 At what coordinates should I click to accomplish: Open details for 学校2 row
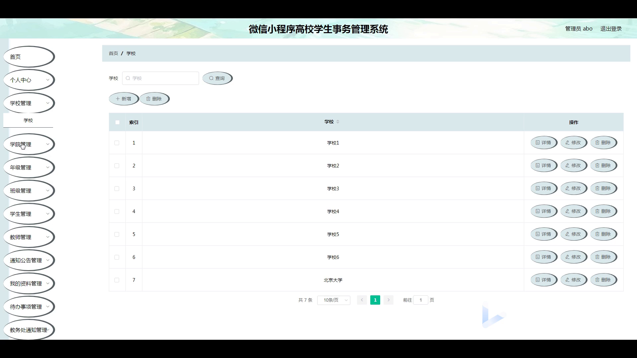point(543,165)
